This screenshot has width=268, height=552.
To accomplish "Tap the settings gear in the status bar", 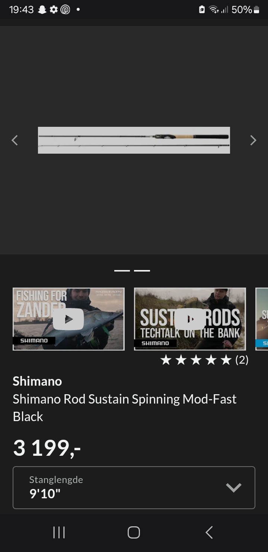I will coord(54,10).
